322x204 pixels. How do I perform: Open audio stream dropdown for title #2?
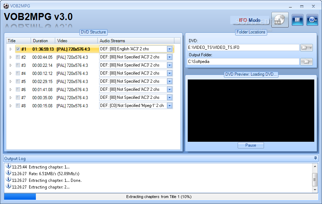point(169,57)
